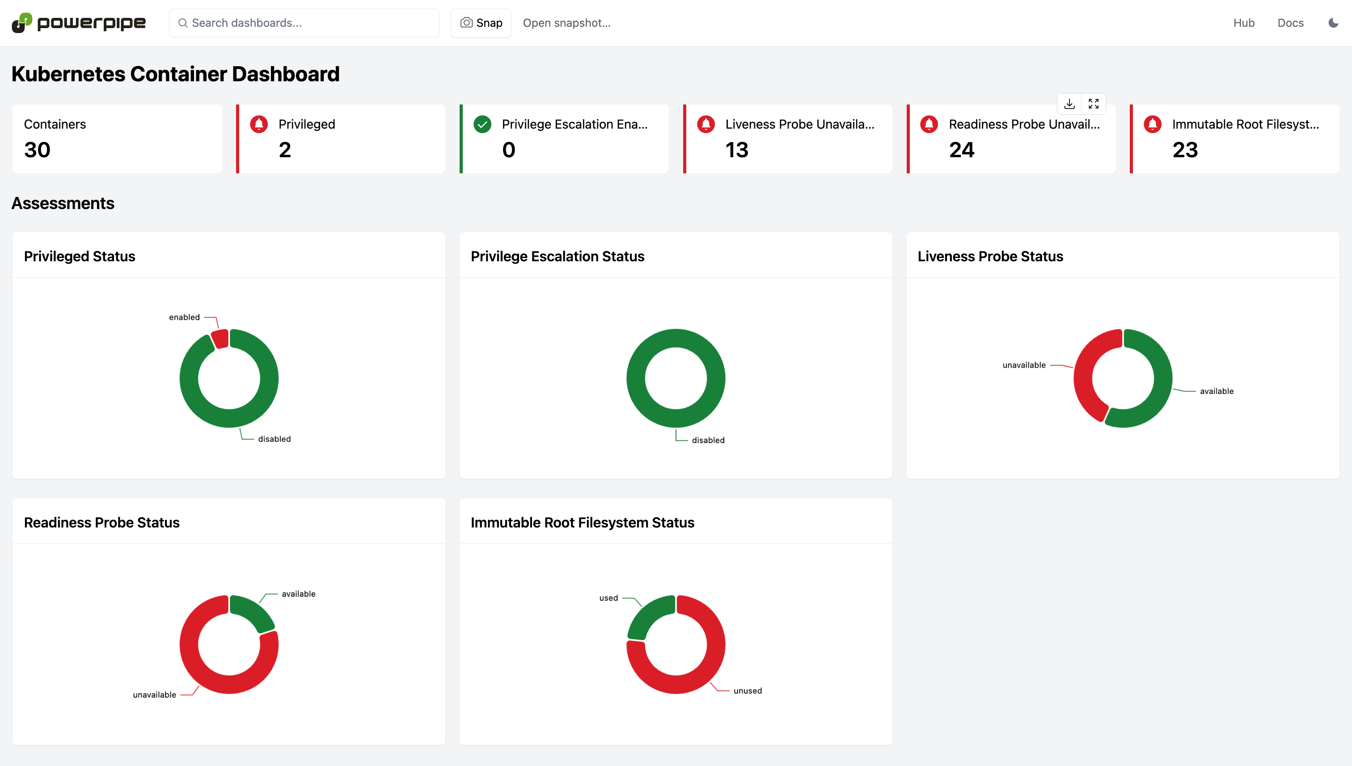Click the Privilege Escalation green checkmark icon

[482, 124]
